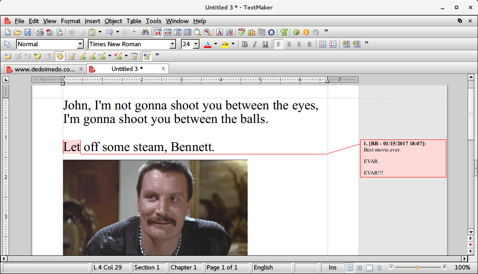Toggle underline formatting

pos(265,44)
